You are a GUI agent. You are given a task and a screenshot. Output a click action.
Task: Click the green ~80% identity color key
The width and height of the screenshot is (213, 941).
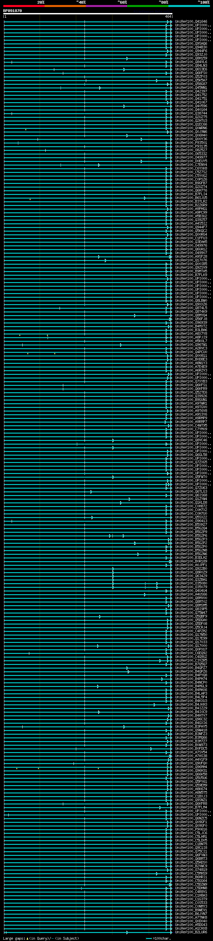coord(148,6)
